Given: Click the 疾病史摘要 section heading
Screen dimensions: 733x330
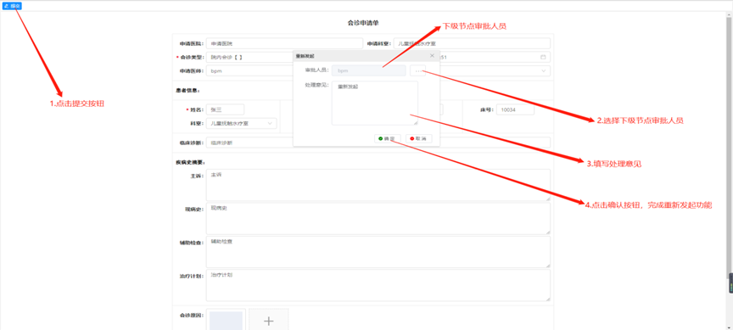Looking at the screenshot, I should pos(190,162).
